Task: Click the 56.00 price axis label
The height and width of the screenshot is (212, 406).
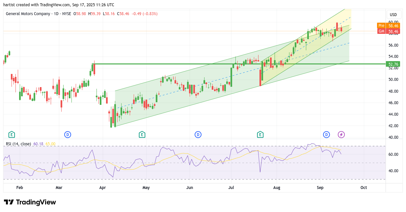Action: tap(393, 45)
